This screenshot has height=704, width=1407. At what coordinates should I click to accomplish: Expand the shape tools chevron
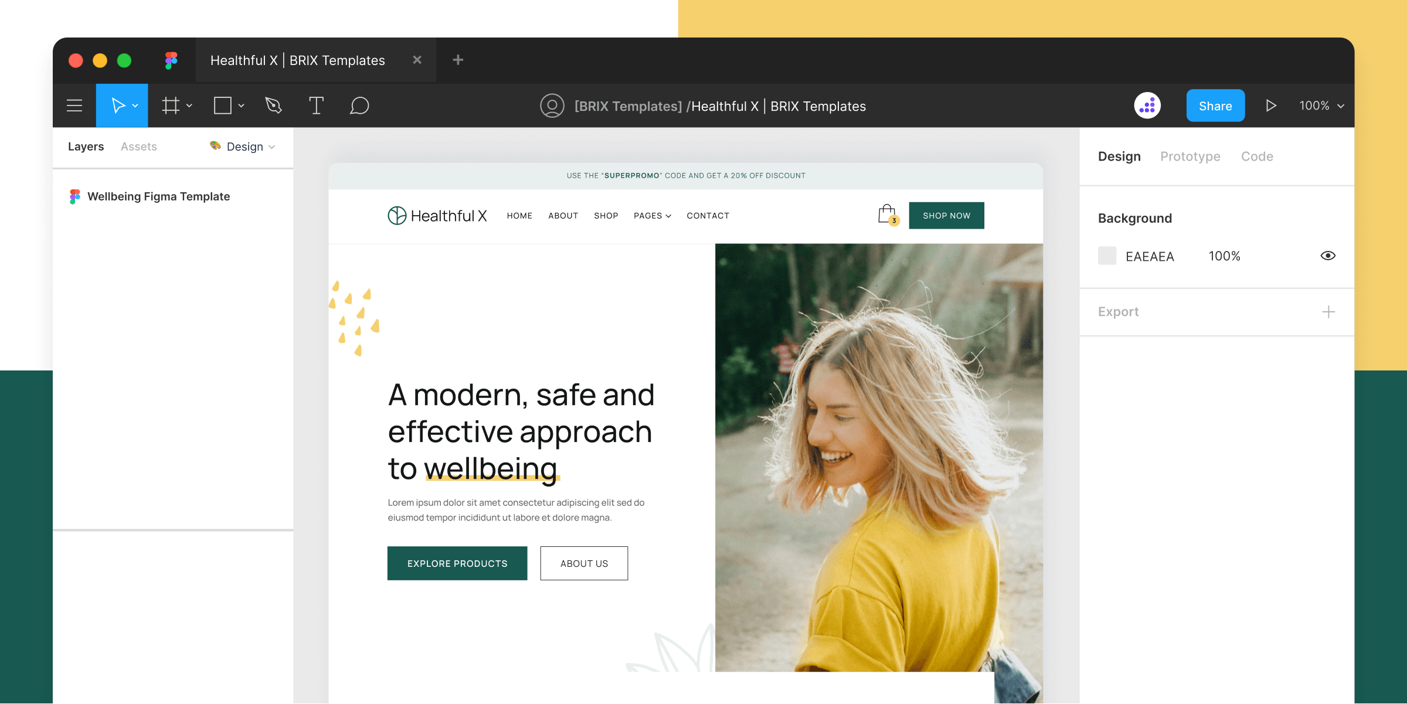click(x=242, y=106)
